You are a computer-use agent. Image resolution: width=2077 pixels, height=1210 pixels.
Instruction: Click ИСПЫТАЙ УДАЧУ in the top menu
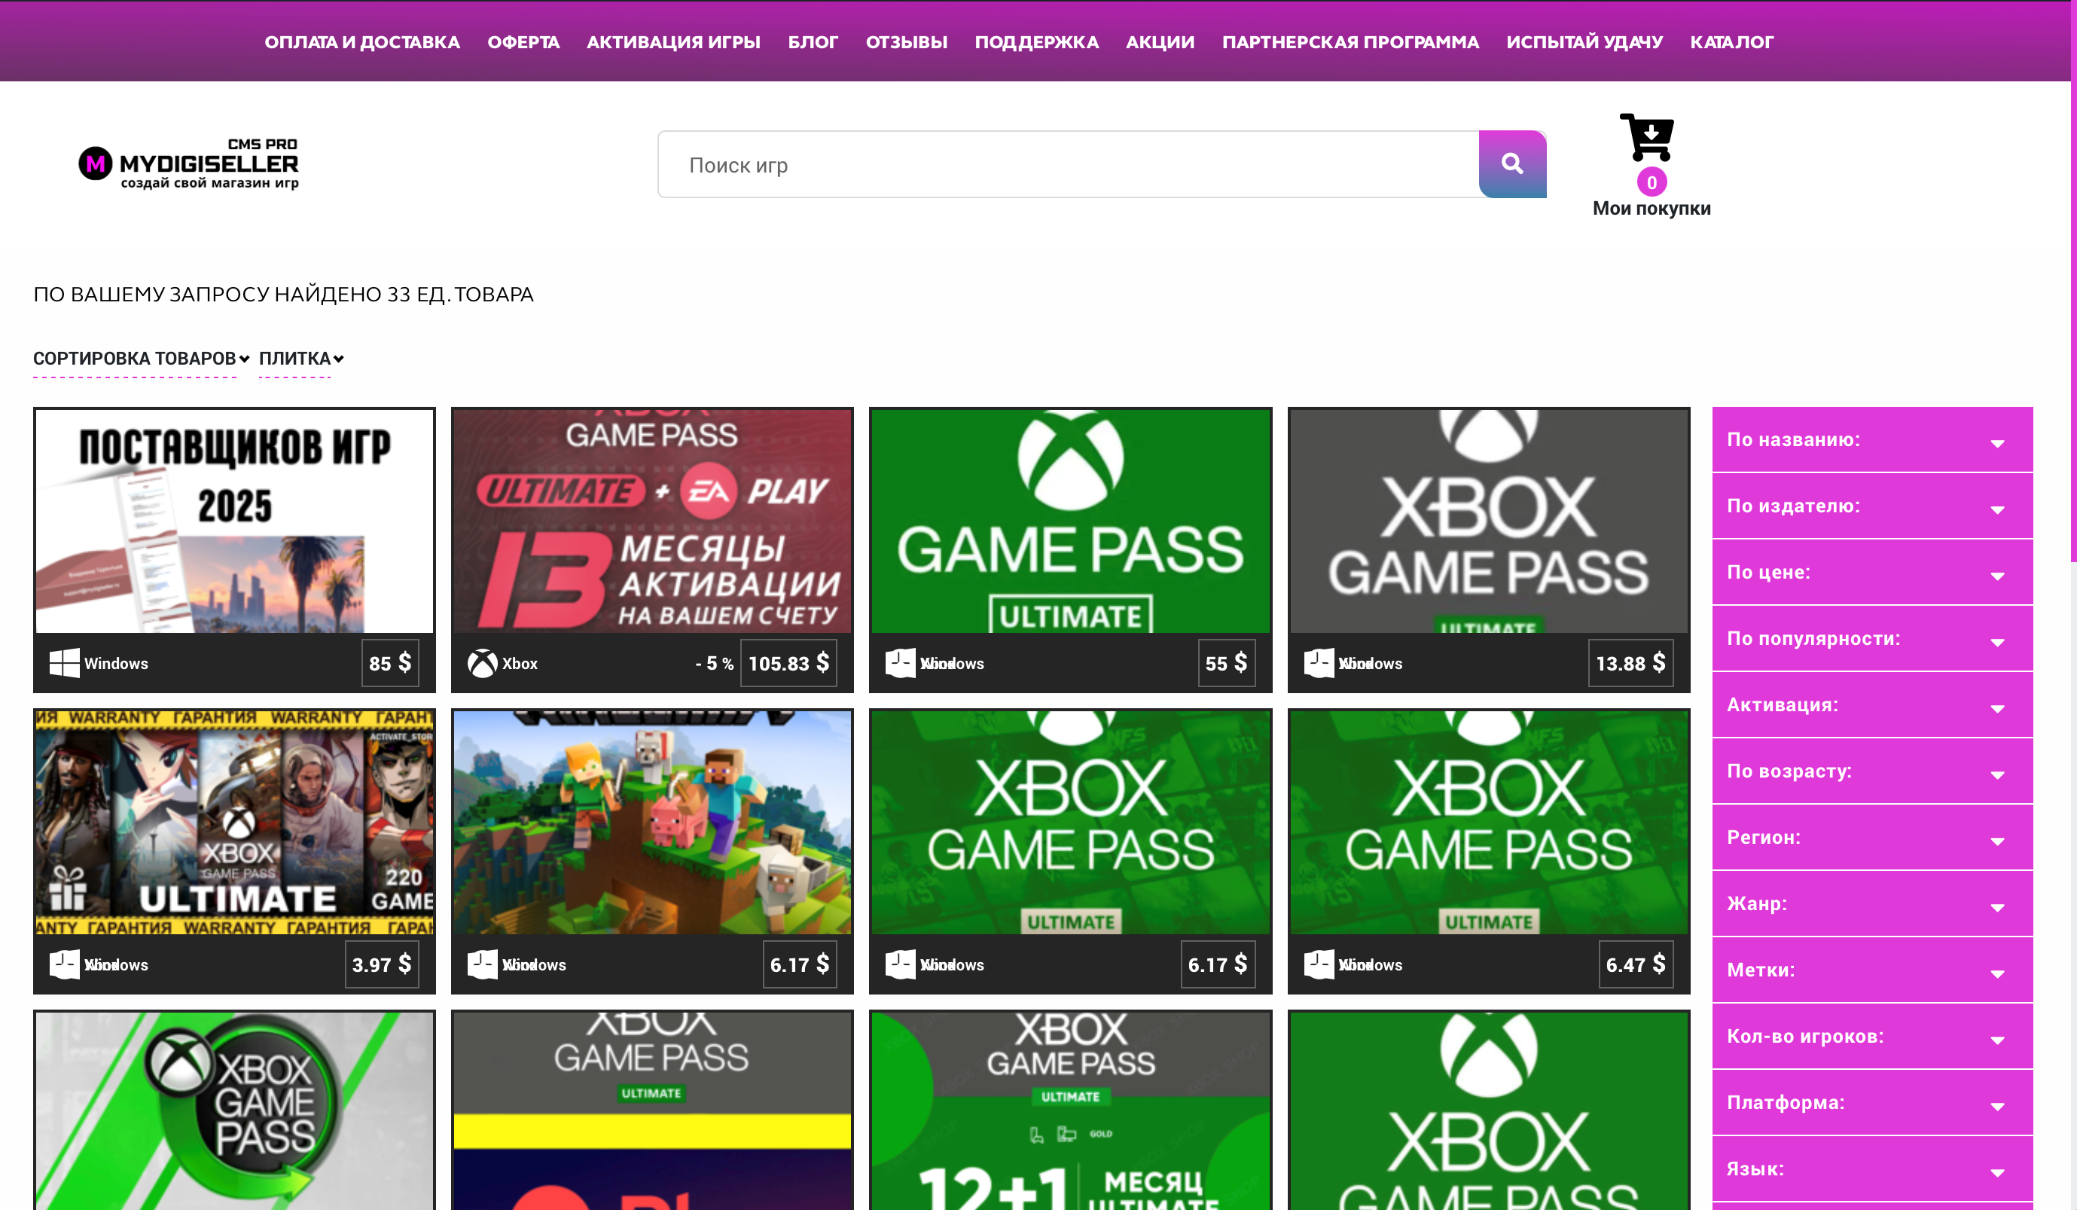pyautogui.click(x=1584, y=42)
